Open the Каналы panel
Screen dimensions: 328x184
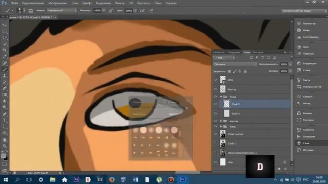(307, 113)
